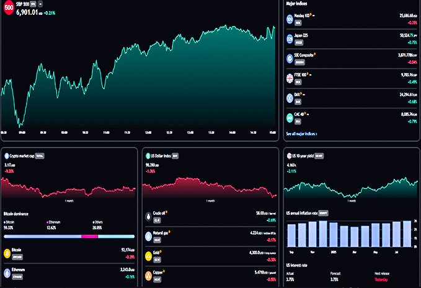Click the red S&P 500 logo icon
This screenshot has width=421, height=288.
[7, 7]
